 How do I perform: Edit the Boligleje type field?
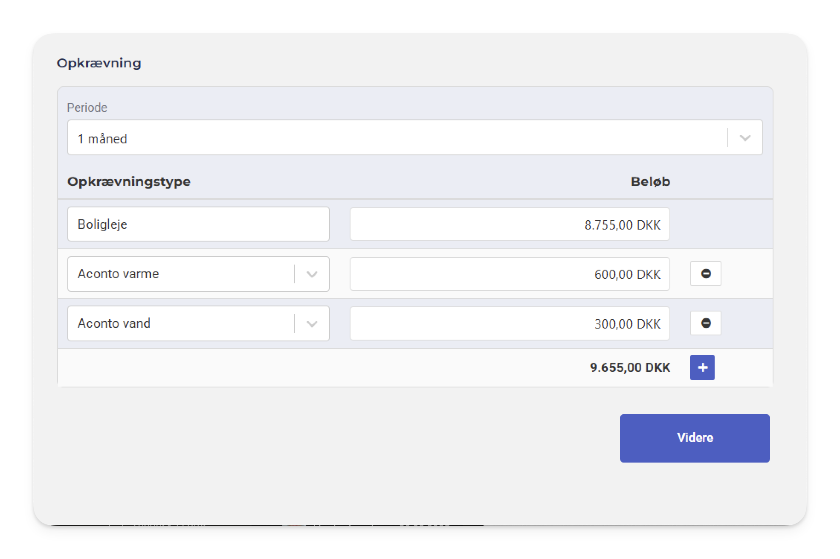[x=199, y=224]
